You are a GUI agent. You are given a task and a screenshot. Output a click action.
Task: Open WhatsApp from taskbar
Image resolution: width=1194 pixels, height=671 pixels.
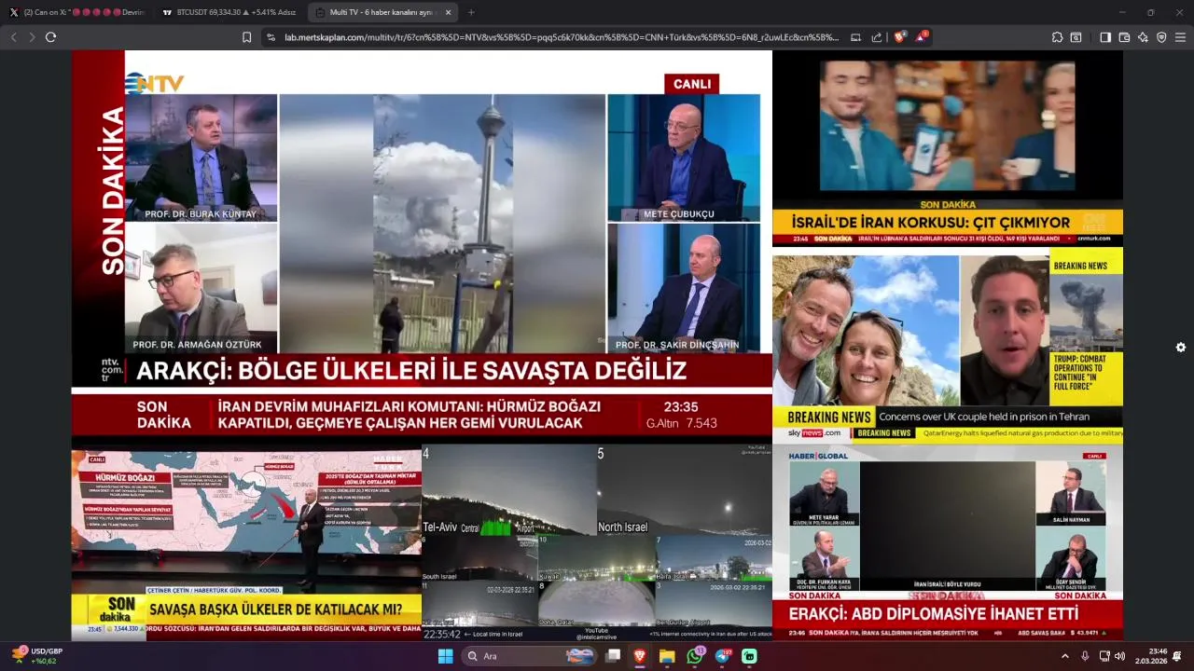694,656
